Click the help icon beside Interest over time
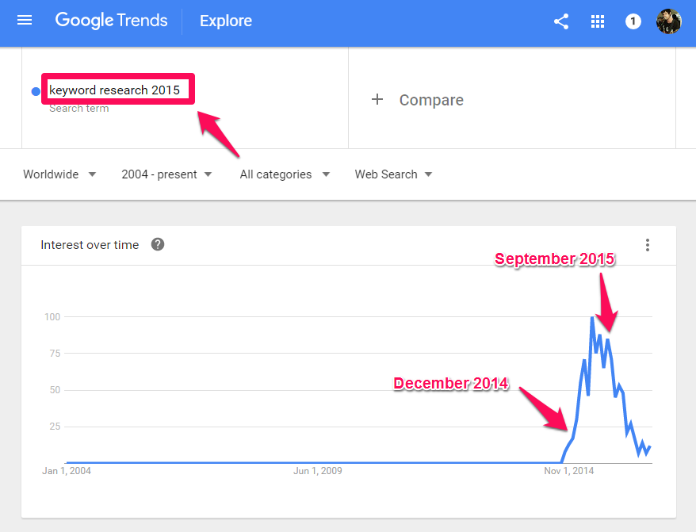 click(x=158, y=244)
